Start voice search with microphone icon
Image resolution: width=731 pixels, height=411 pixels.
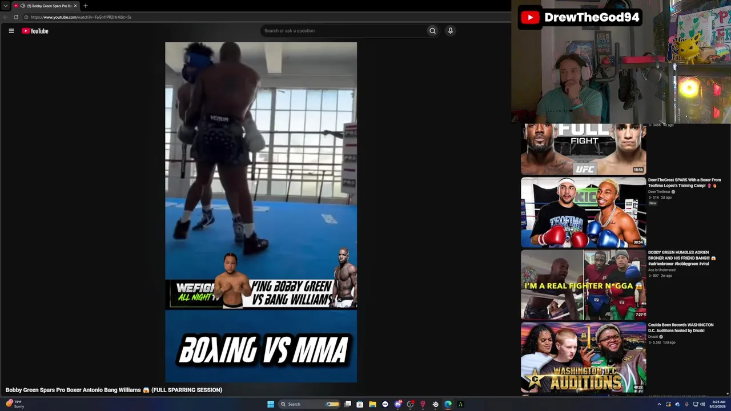[x=451, y=31]
